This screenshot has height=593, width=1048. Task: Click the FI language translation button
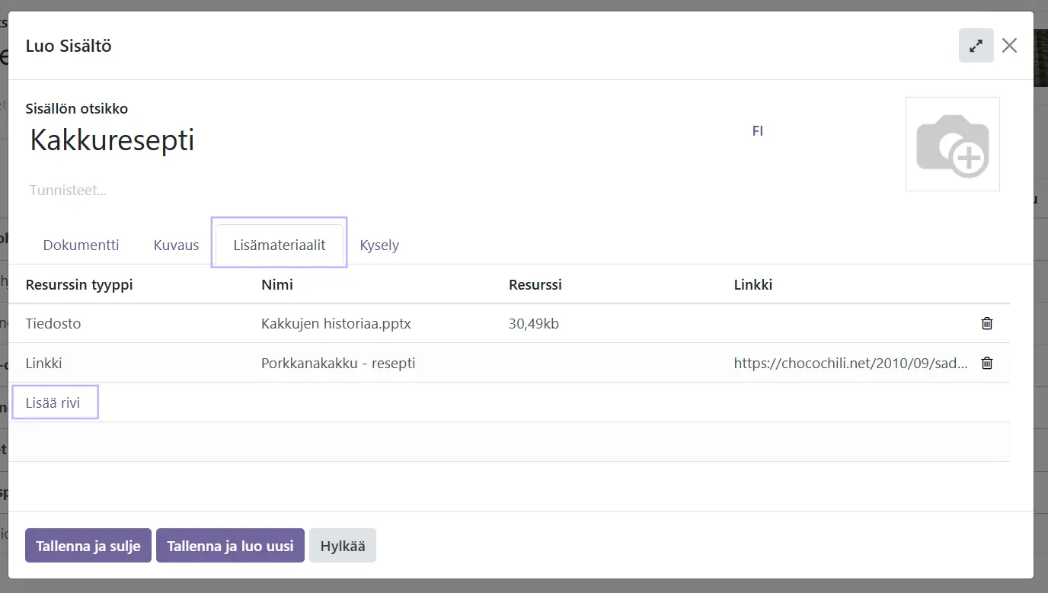click(757, 131)
